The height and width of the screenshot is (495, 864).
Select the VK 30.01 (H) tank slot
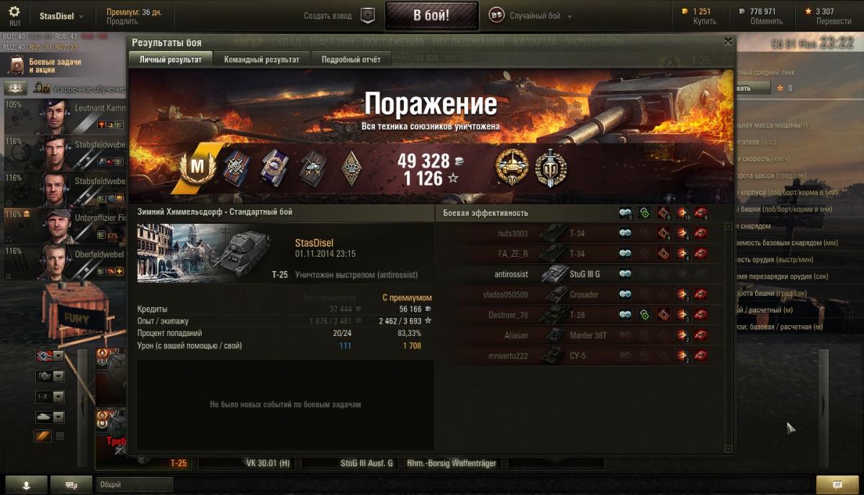click(x=250, y=463)
